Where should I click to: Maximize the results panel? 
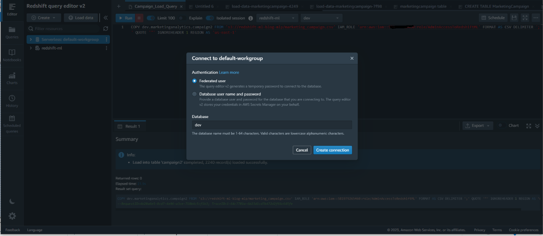point(529,126)
